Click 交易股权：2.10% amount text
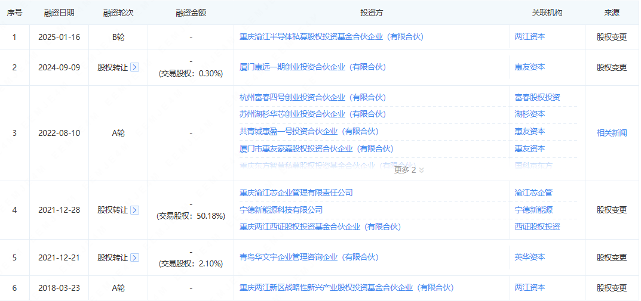This screenshot has width=641, height=301. tap(191, 264)
